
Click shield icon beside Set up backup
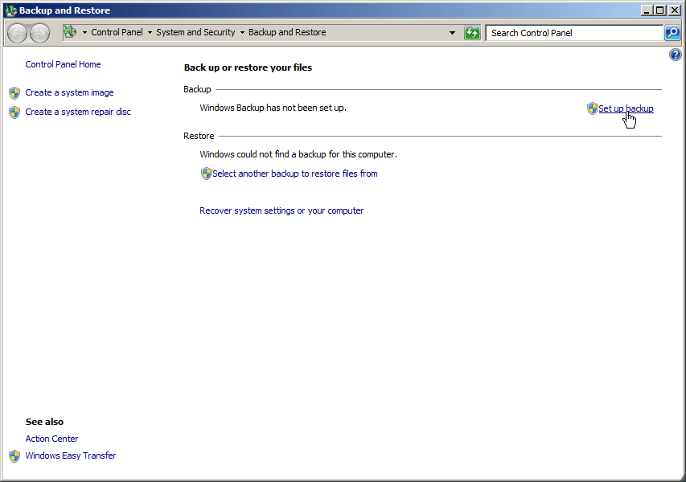[592, 108]
